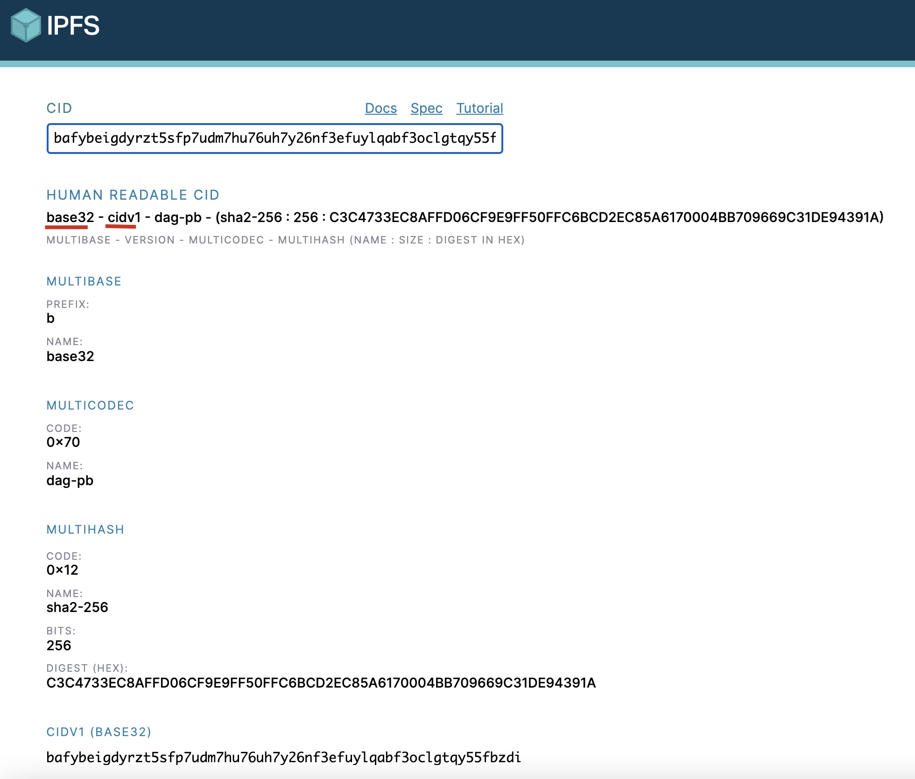Click the multicodec code value 0x70
The image size is (915, 779).
tap(63, 442)
